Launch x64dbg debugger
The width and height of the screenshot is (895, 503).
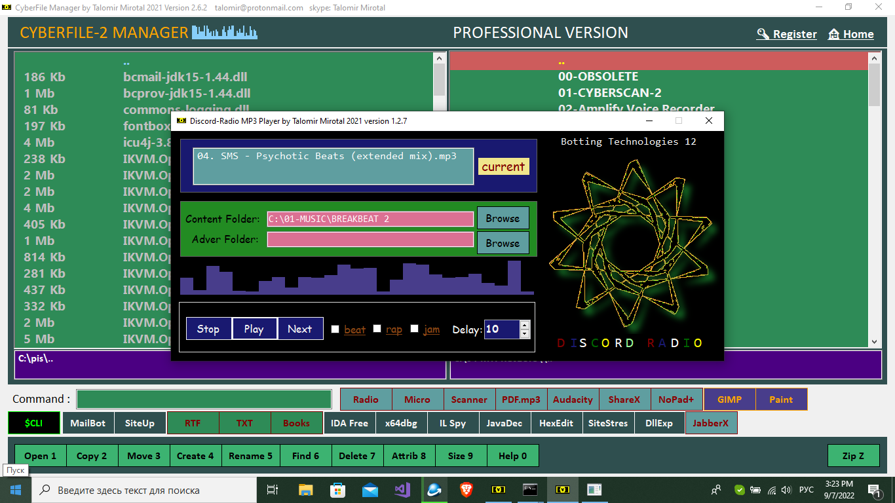click(x=401, y=423)
